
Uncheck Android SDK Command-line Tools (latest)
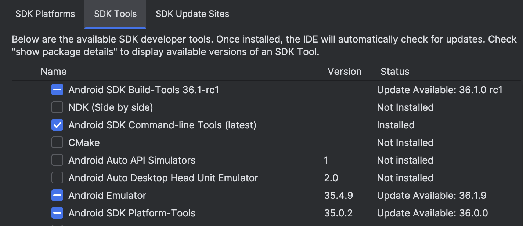pyautogui.click(x=57, y=125)
